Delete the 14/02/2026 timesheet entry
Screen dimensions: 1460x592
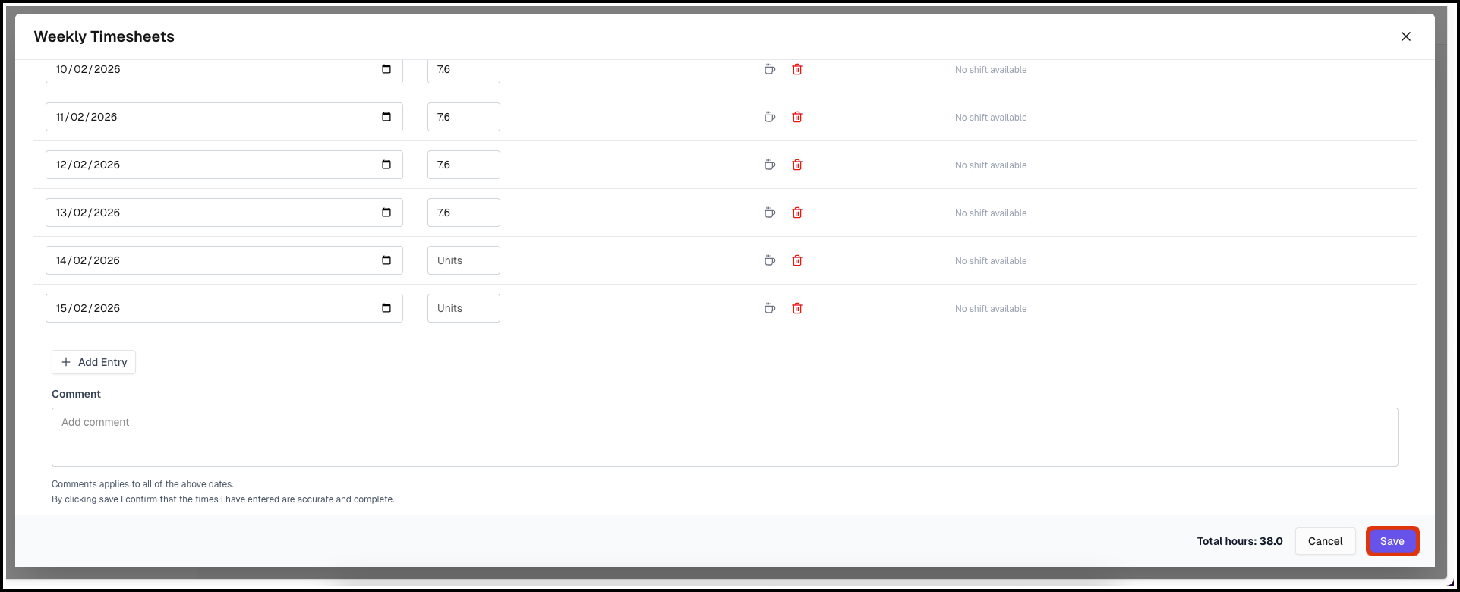(797, 260)
